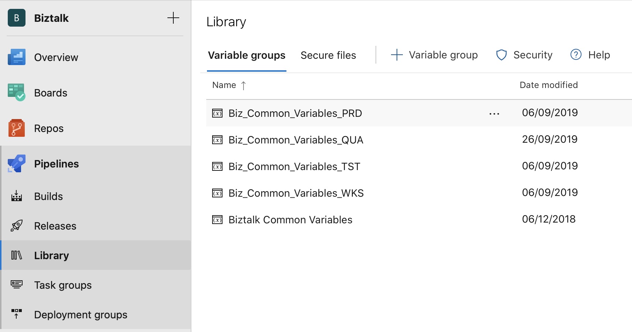
Task: Click the Biztalk project avatar icon
Action: 16,17
